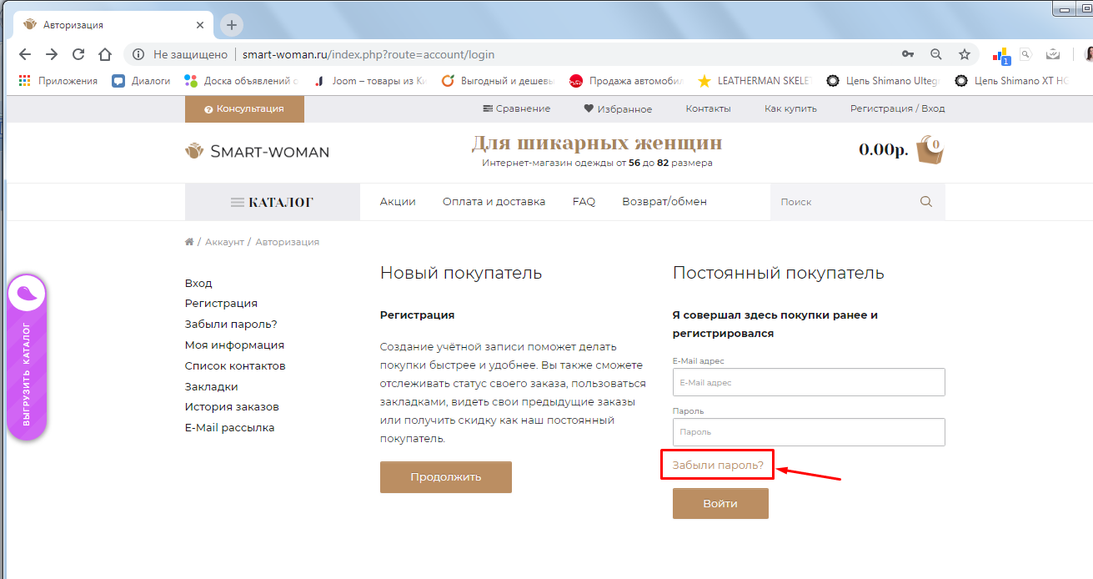Open the Авторизация breadcrumb

[x=288, y=242]
